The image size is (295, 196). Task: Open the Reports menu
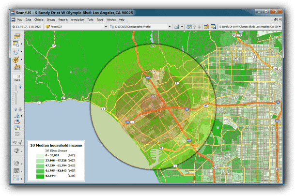(x=63, y=20)
